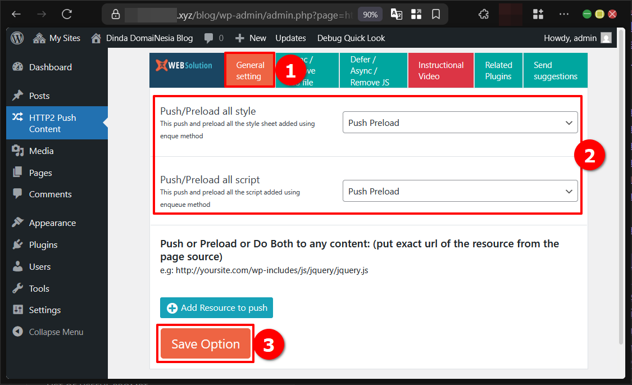Open the WordPress logo menu
Viewport: 632px width, 385px height.
(17, 38)
